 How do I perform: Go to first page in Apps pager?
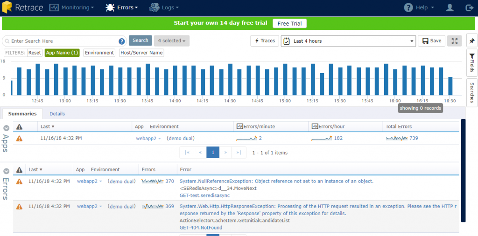click(x=187, y=152)
